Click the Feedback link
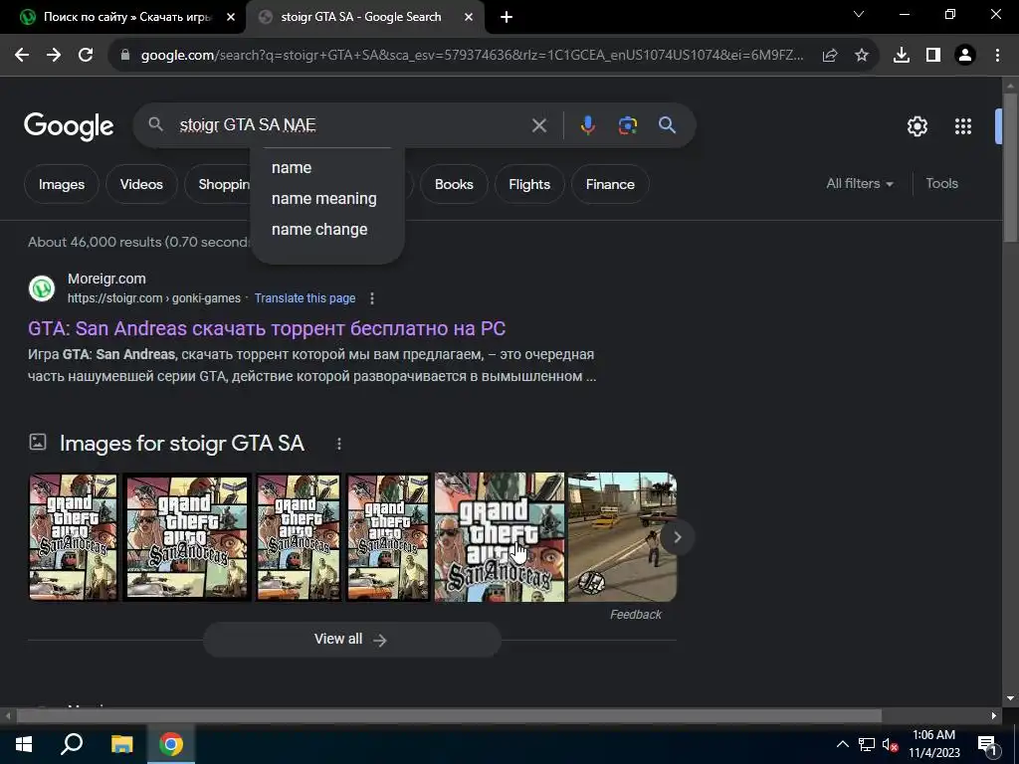 pos(635,615)
